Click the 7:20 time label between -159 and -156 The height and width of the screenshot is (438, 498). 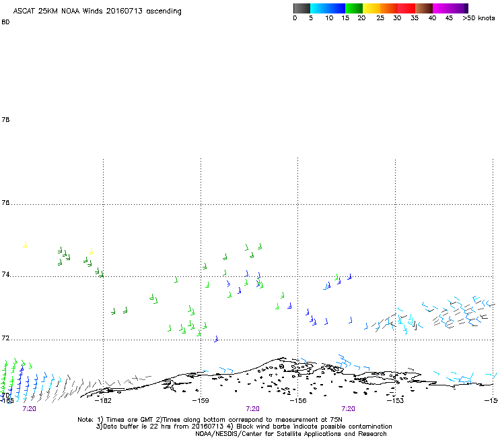253,409
